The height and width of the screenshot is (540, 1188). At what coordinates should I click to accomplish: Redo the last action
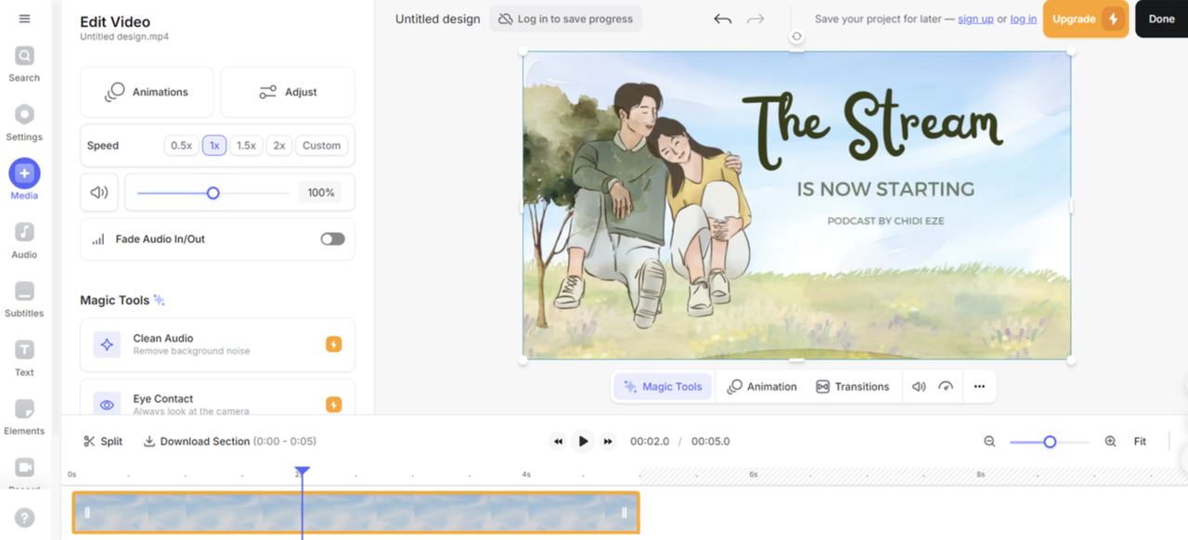tap(755, 19)
